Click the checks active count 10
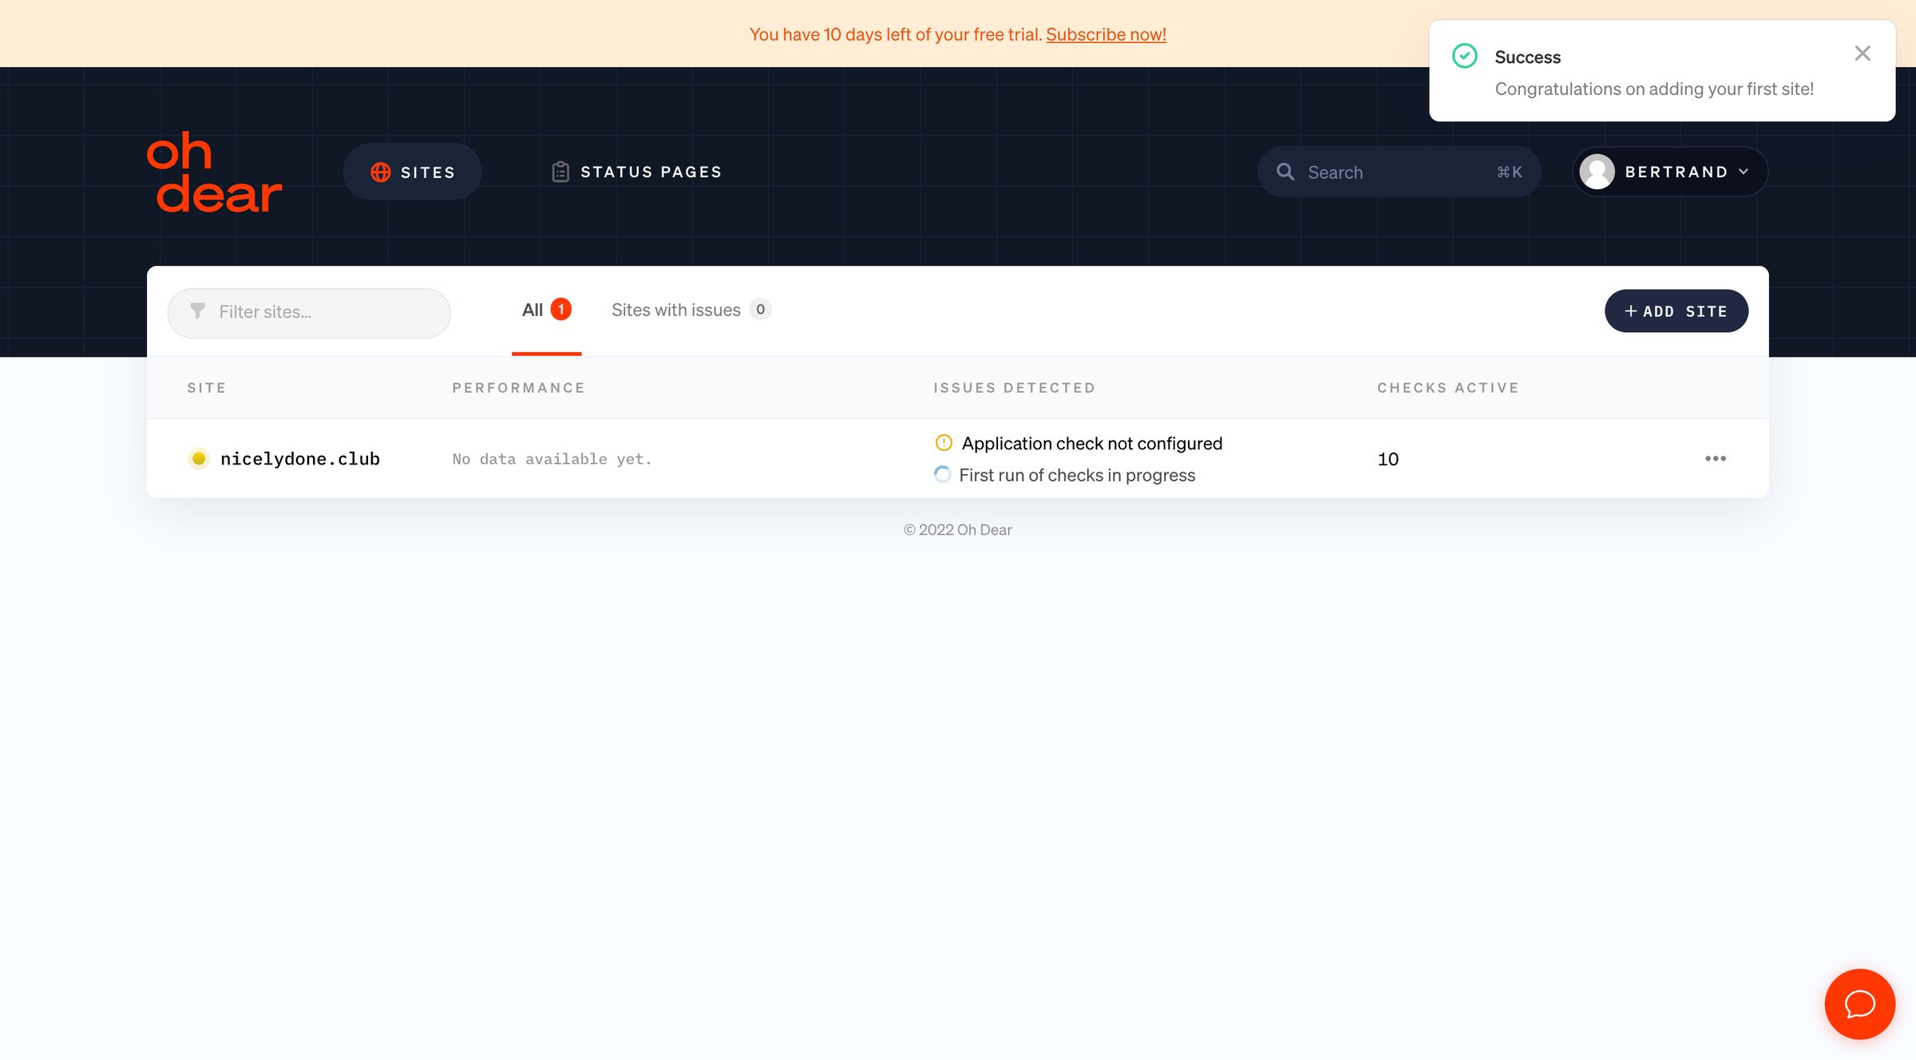 [1388, 459]
